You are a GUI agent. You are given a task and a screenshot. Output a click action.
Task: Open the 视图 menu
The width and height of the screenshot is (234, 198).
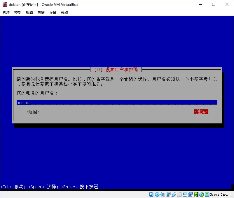[x=29, y=12]
